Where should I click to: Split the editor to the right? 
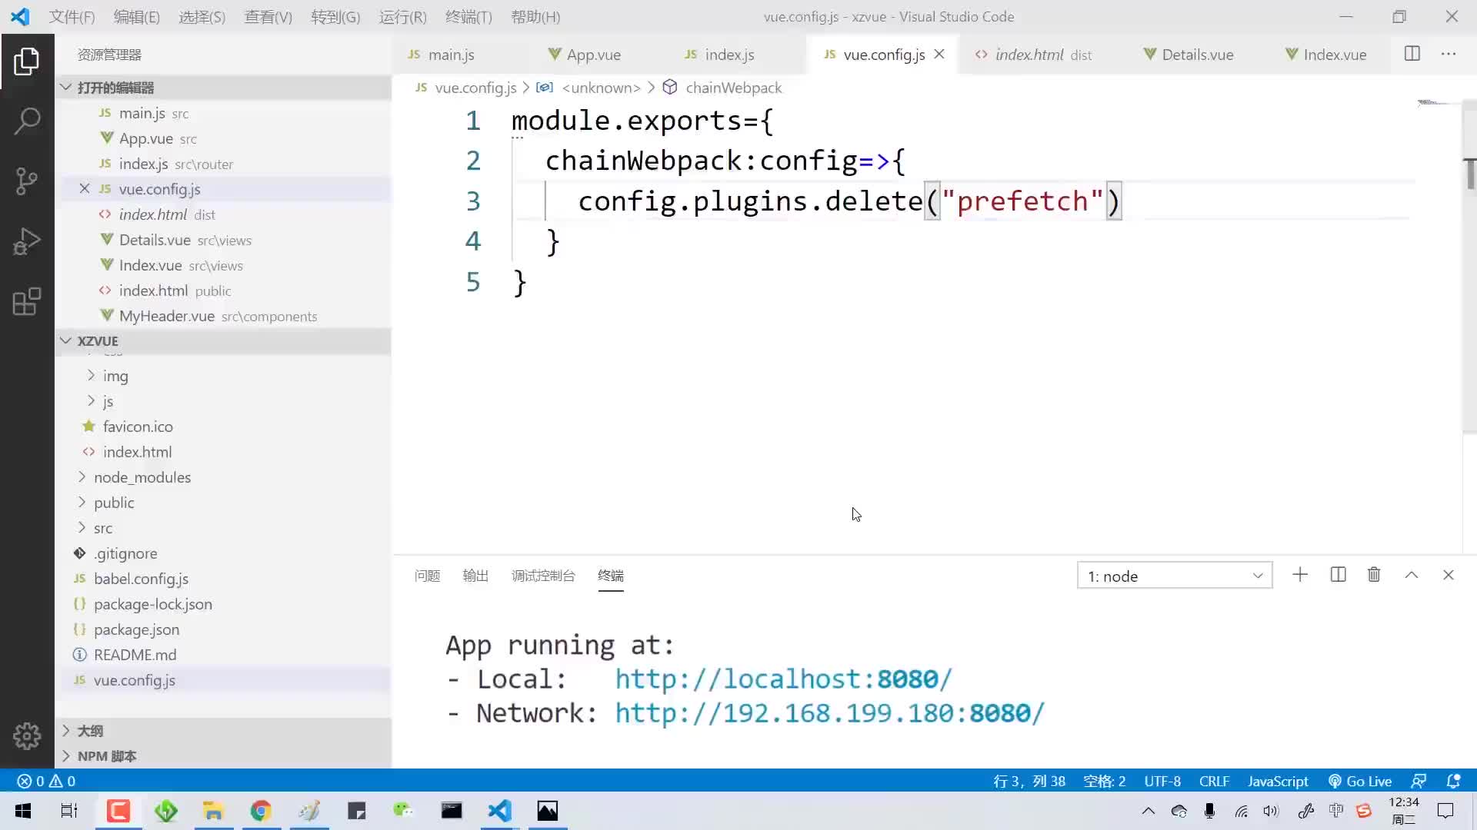(x=1412, y=54)
